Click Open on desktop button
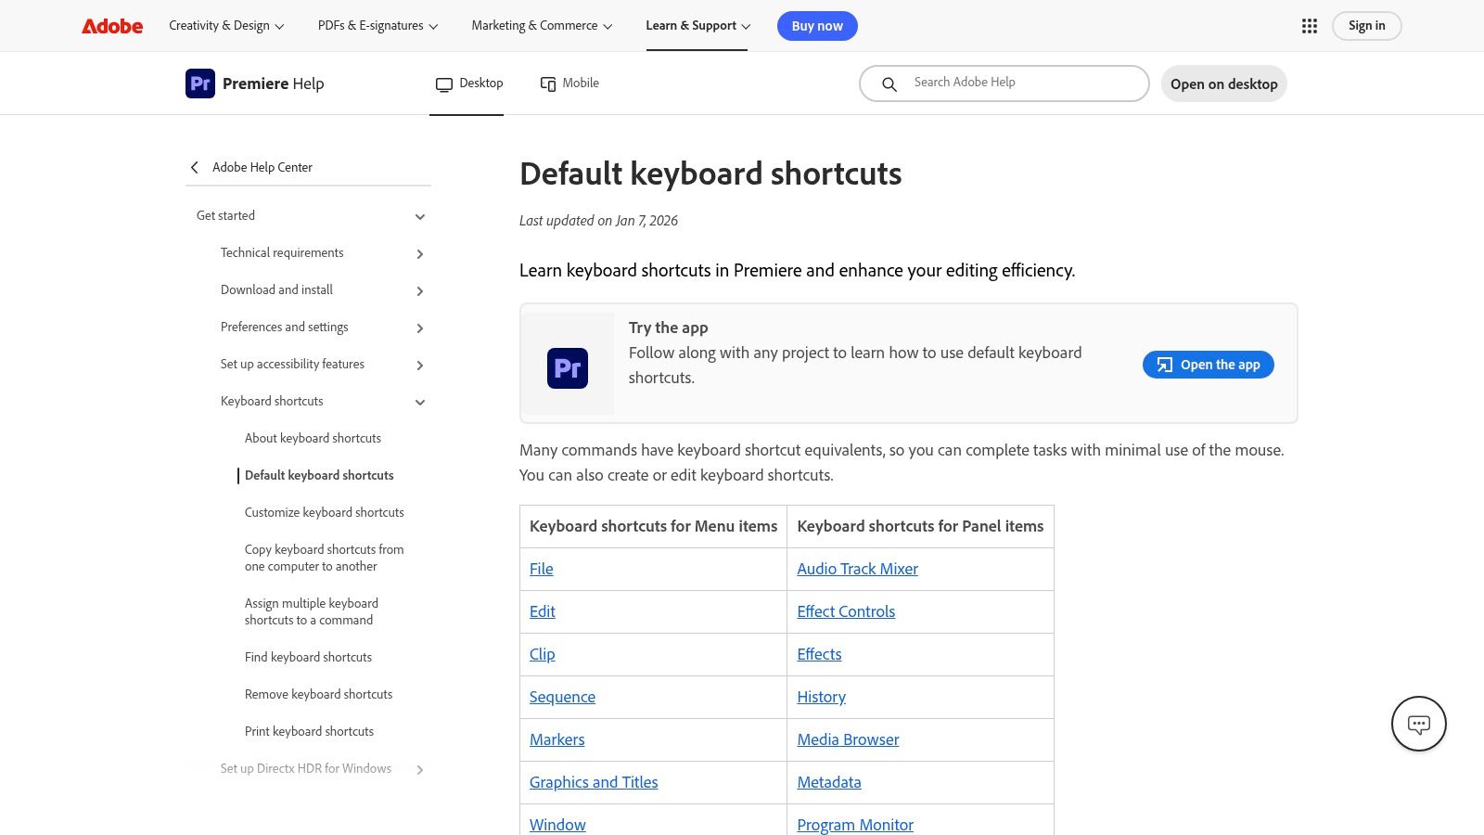This screenshot has height=835, width=1484. pyautogui.click(x=1224, y=83)
